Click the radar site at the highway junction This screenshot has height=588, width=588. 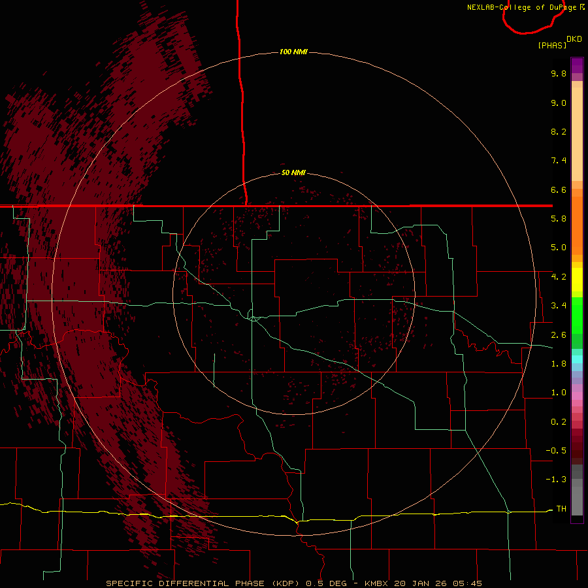253,318
